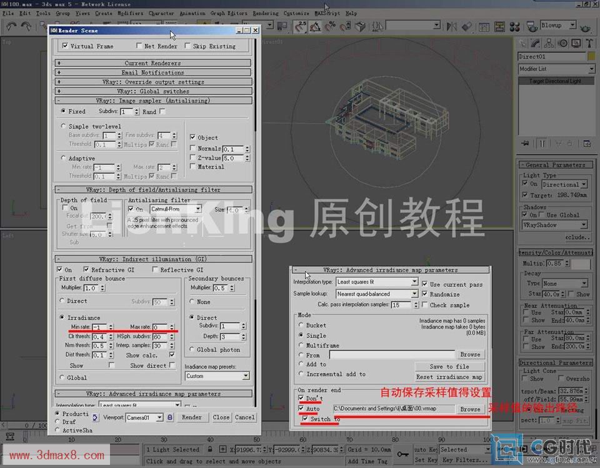Click the Direct01 object color swatch
Viewport: 600px width, 468px height.
pos(591,56)
